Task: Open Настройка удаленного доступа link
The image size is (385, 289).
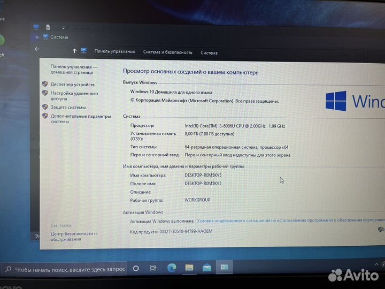Action: pyautogui.click(x=74, y=96)
